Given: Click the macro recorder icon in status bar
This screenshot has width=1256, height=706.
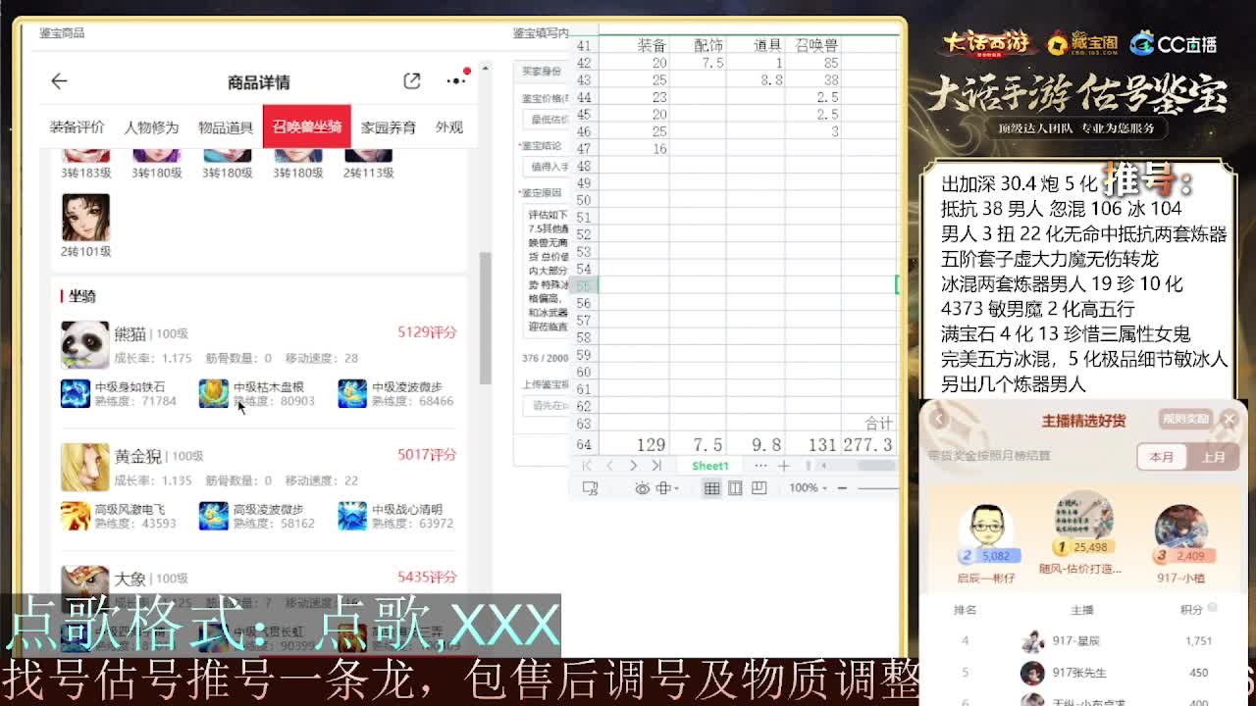Looking at the screenshot, I should [590, 488].
